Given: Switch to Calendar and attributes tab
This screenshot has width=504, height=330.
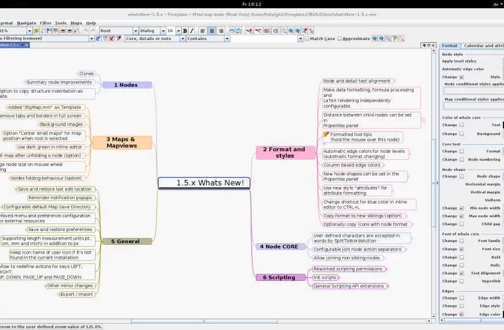Looking at the screenshot, I should [x=483, y=46].
